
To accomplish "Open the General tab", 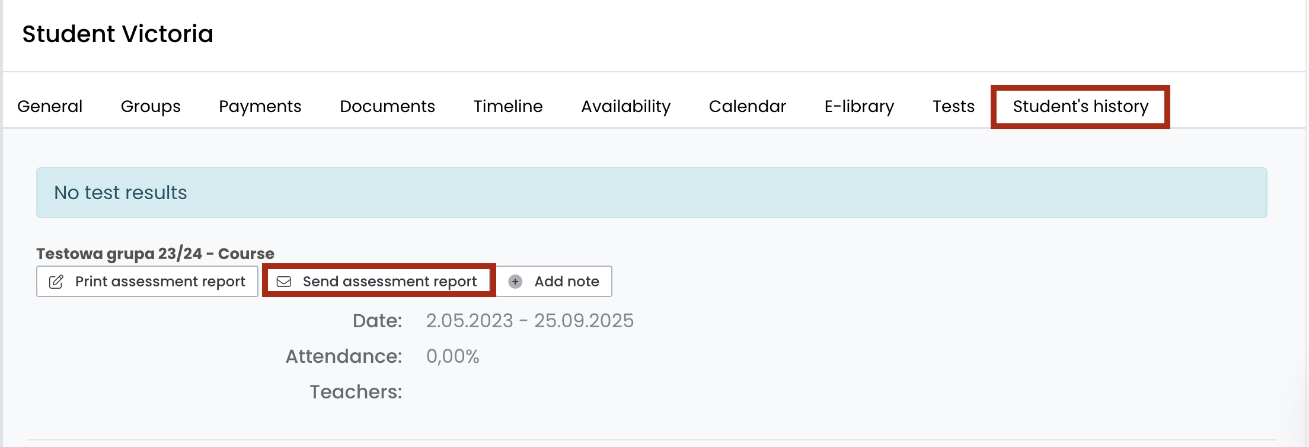I will tap(50, 106).
